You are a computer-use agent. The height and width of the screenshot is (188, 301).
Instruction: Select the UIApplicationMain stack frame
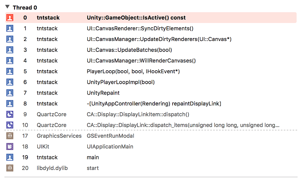point(110,146)
